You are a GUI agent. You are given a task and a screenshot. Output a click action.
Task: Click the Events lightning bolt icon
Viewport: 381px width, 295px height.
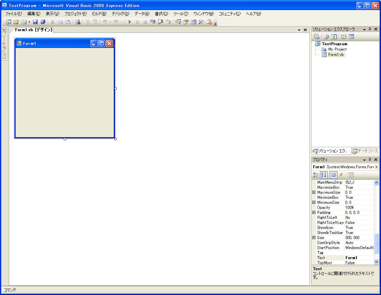point(341,175)
